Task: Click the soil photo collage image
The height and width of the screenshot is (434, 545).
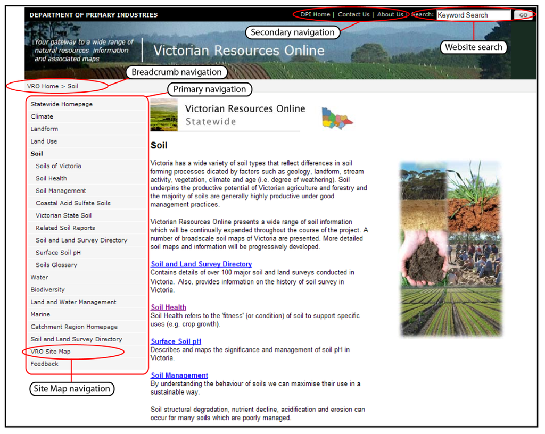Action: [x=451, y=248]
